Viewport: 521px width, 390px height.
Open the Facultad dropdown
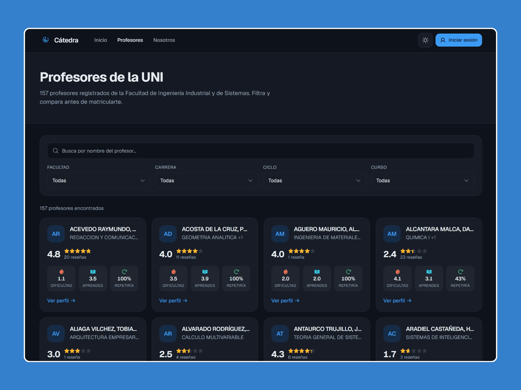[99, 180]
